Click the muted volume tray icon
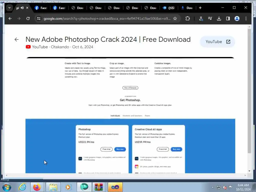Viewport: 256px width, 192px height. pos(225,187)
